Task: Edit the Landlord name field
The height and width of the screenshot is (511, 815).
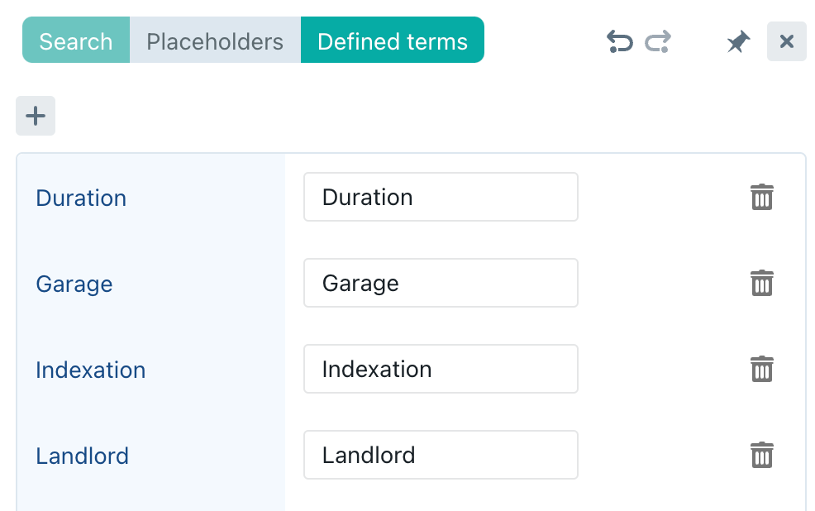Action: pyautogui.click(x=441, y=456)
